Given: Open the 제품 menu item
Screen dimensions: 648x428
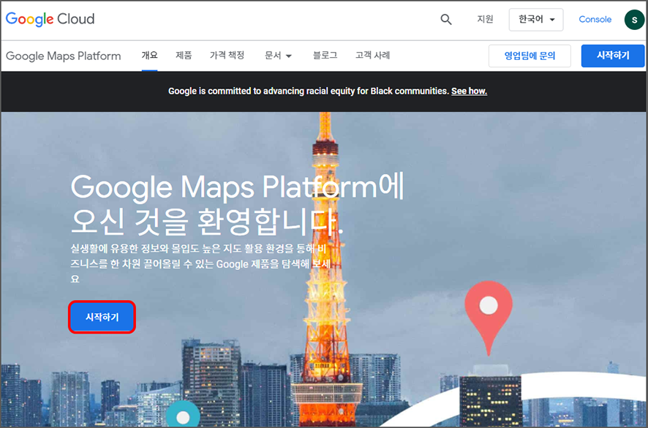Looking at the screenshot, I should coord(184,56).
